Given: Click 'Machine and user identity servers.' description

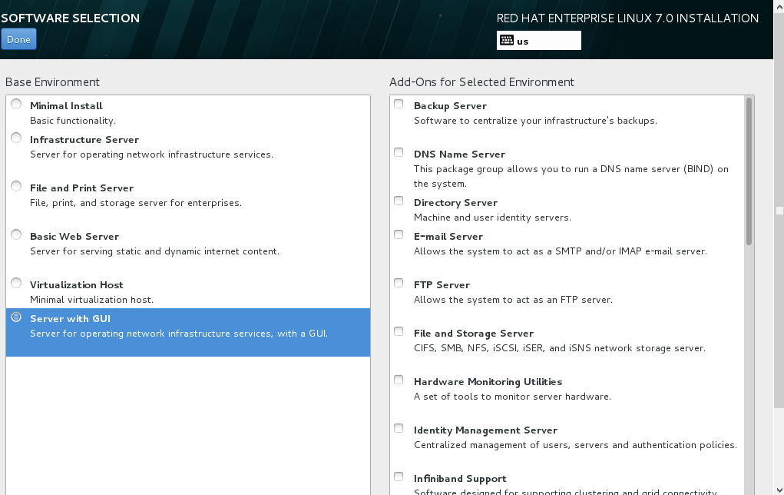Looking at the screenshot, I should (492, 218).
